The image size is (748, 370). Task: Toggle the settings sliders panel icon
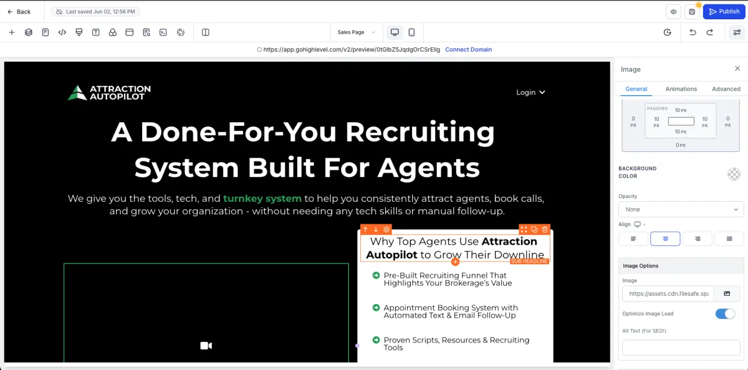pyautogui.click(x=737, y=32)
